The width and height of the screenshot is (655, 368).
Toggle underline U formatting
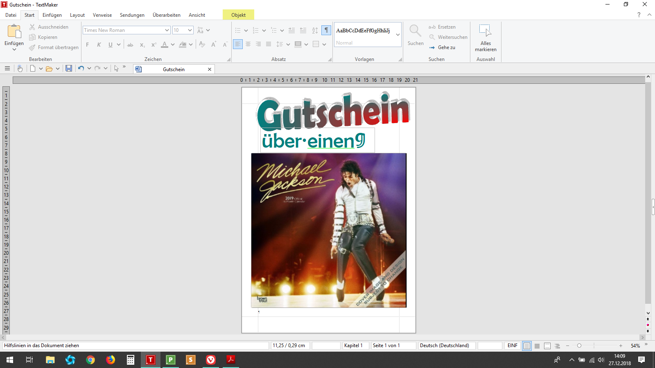(111, 45)
